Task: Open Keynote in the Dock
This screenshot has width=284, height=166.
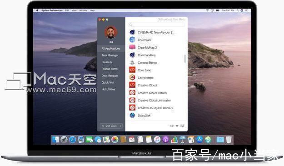Action: click(x=182, y=140)
